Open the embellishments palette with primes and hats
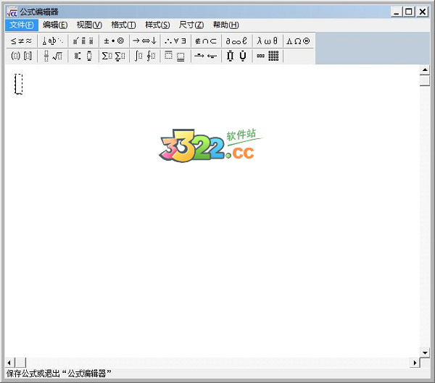 point(83,41)
